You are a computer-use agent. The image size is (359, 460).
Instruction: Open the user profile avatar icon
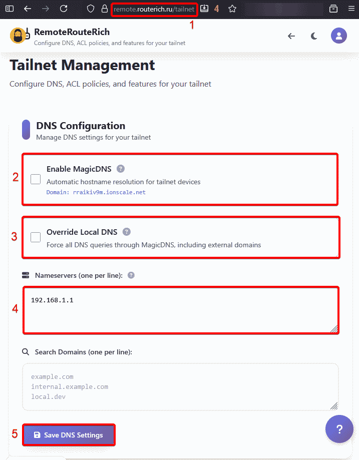point(339,36)
